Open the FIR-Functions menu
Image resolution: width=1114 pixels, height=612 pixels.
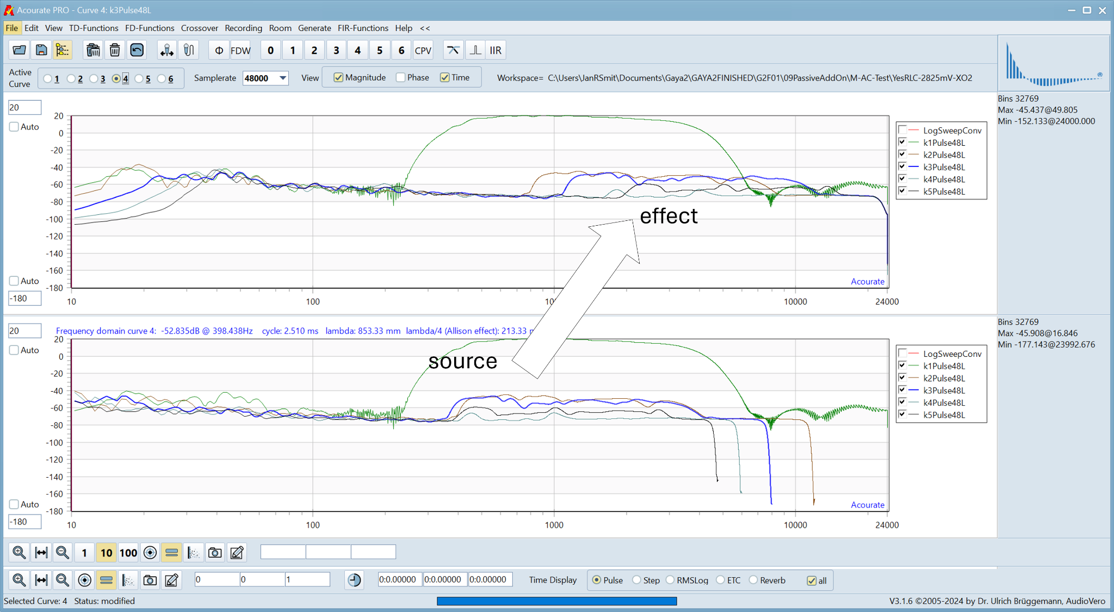[363, 28]
